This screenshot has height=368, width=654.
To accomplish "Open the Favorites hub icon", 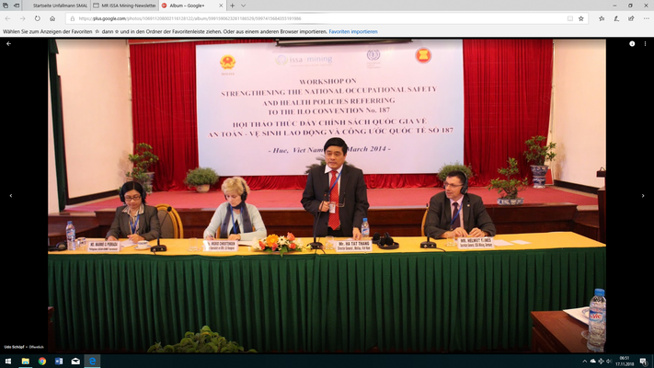I will (x=602, y=18).
